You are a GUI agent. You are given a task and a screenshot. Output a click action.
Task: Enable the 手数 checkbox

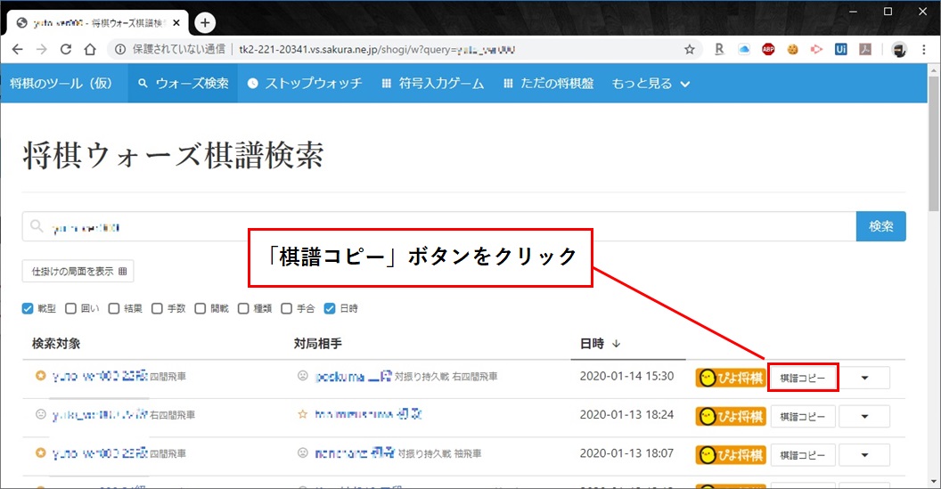(157, 308)
